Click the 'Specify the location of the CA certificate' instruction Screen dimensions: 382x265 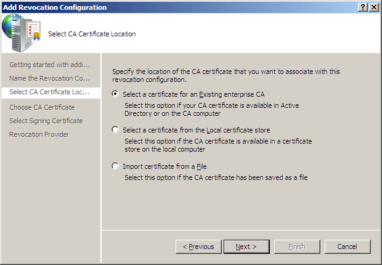point(226,76)
